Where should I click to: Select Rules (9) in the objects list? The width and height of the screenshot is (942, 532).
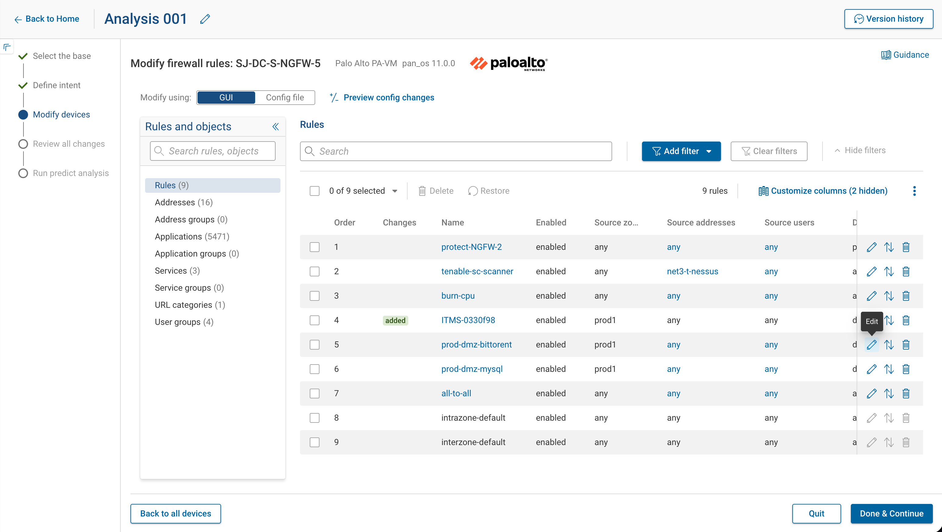(212, 185)
